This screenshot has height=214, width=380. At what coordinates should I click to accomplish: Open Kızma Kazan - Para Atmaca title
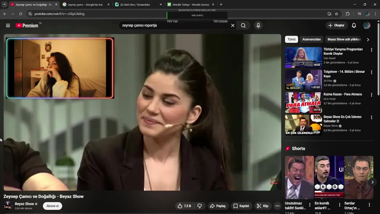[343, 94]
